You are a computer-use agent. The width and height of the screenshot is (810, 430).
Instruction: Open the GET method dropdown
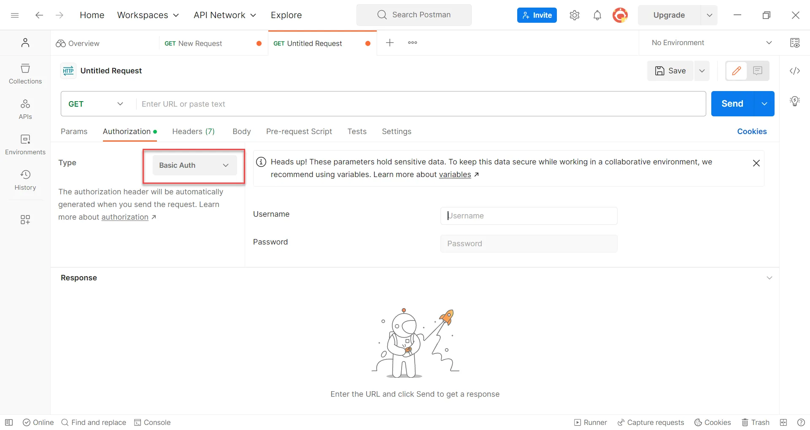(96, 104)
